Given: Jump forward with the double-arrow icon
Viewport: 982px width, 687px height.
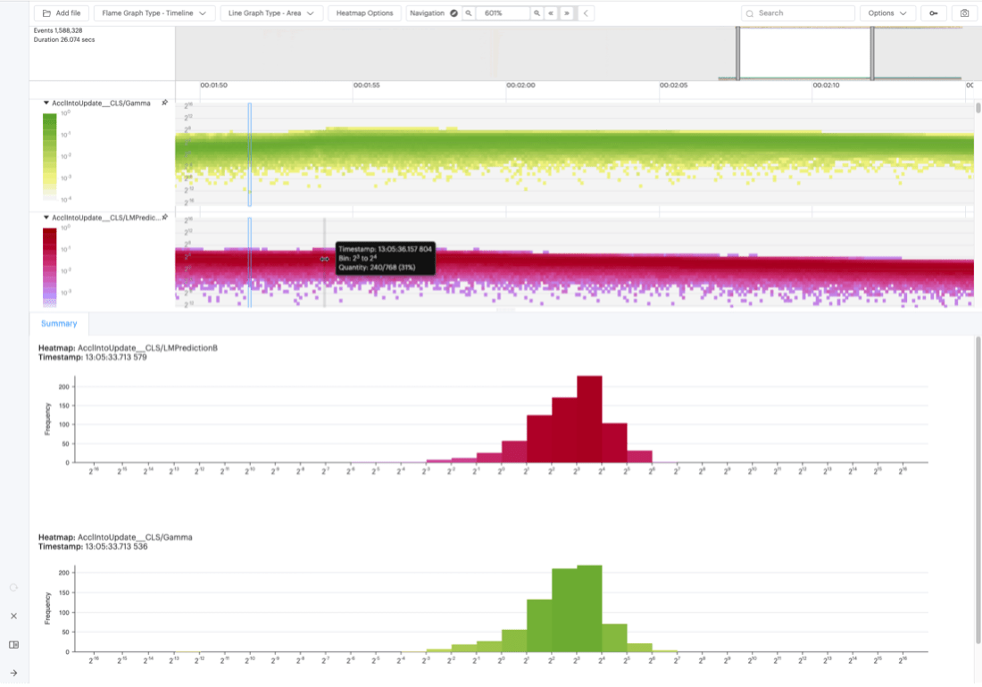Looking at the screenshot, I should pyautogui.click(x=567, y=12).
